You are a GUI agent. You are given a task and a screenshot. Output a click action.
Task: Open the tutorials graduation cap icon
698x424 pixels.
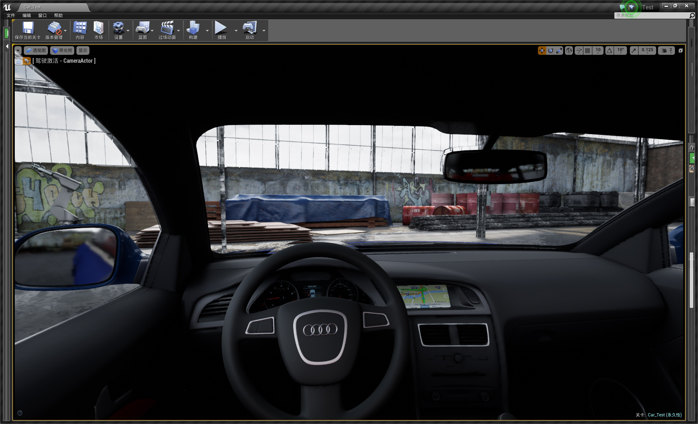[x=631, y=7]
